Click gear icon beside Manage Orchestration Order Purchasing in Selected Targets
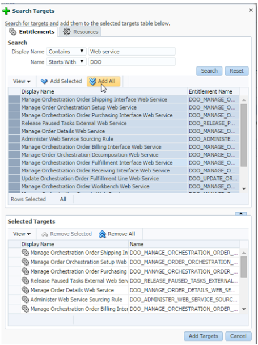 click(x=26, y=271)
